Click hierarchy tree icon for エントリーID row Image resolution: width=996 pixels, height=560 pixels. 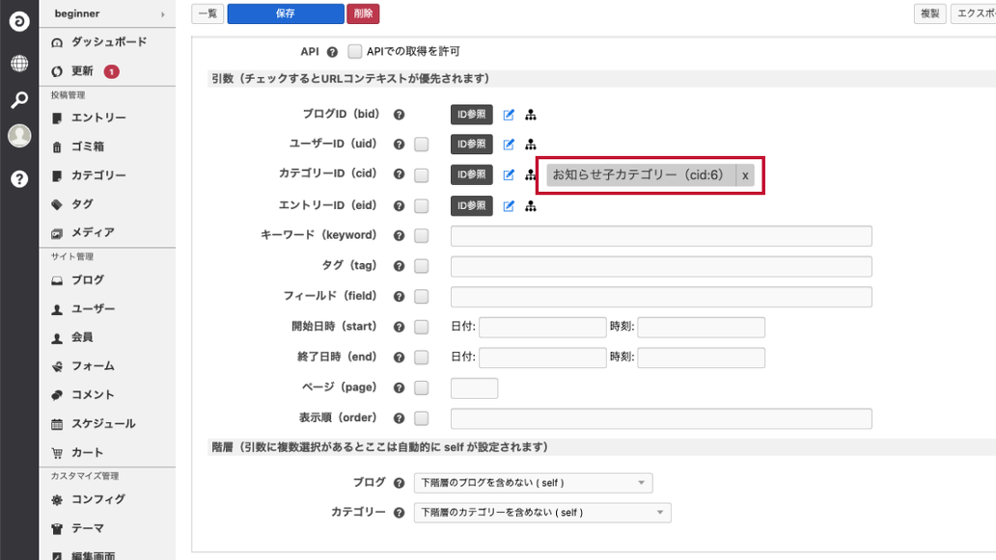tap(530, 206)
